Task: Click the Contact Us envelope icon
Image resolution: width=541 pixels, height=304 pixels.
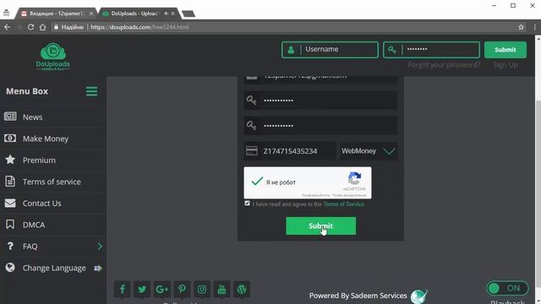Action: [x=10, y=203]
